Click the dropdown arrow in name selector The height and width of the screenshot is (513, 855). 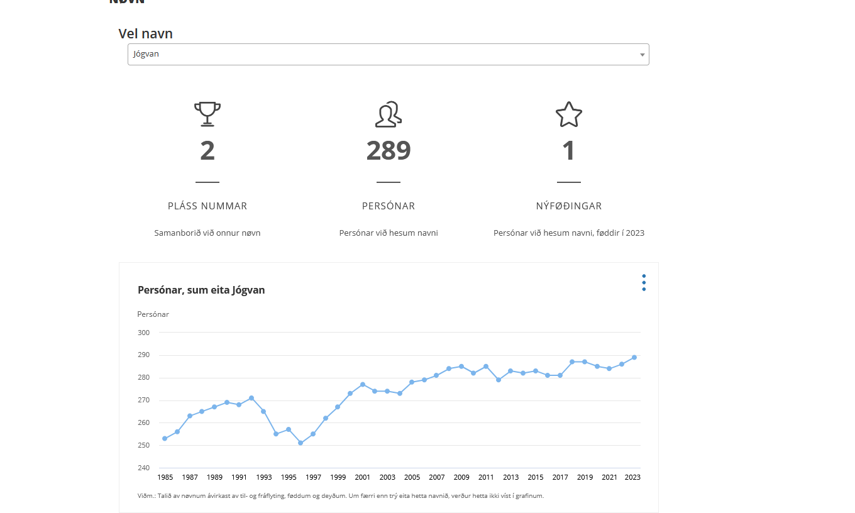(x=642, y=55)
